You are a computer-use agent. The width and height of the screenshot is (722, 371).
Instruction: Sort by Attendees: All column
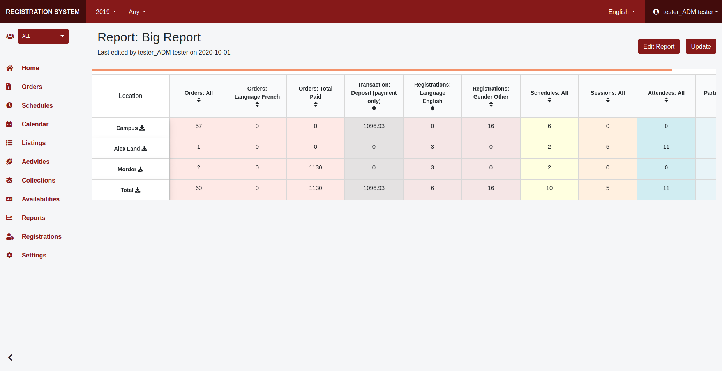(666, 100)
